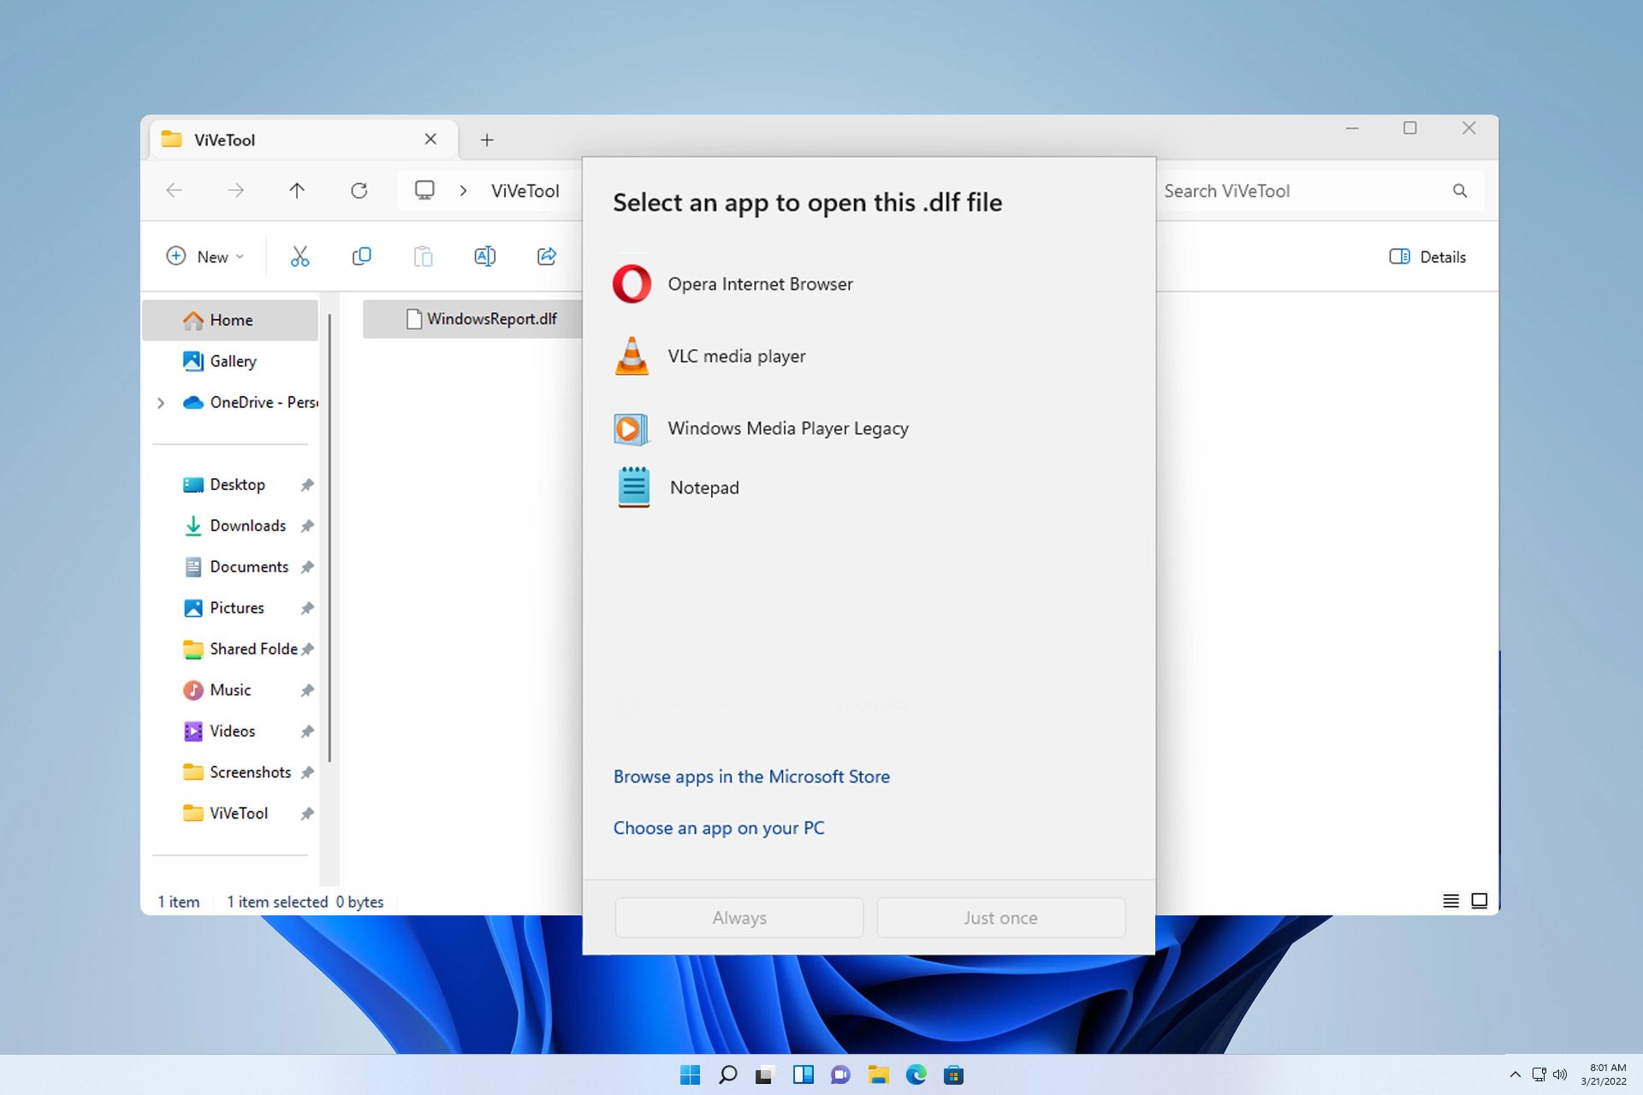Open the New item dropdown
Image resolution: width=1643 pixels, height=1095 pixels.
point(205,257)
